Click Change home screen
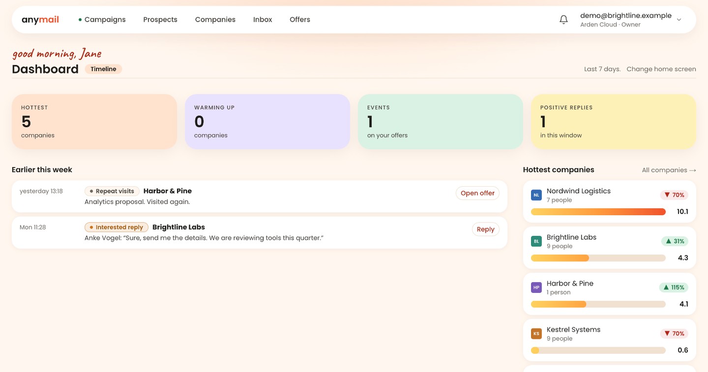The height and width of the screenshot is (372, 708). (x=661, y=69)
